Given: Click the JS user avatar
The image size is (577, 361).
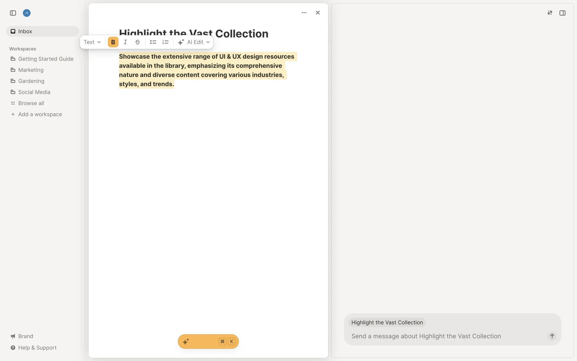Looking at the screenshot, I should [x=27, y=13].
